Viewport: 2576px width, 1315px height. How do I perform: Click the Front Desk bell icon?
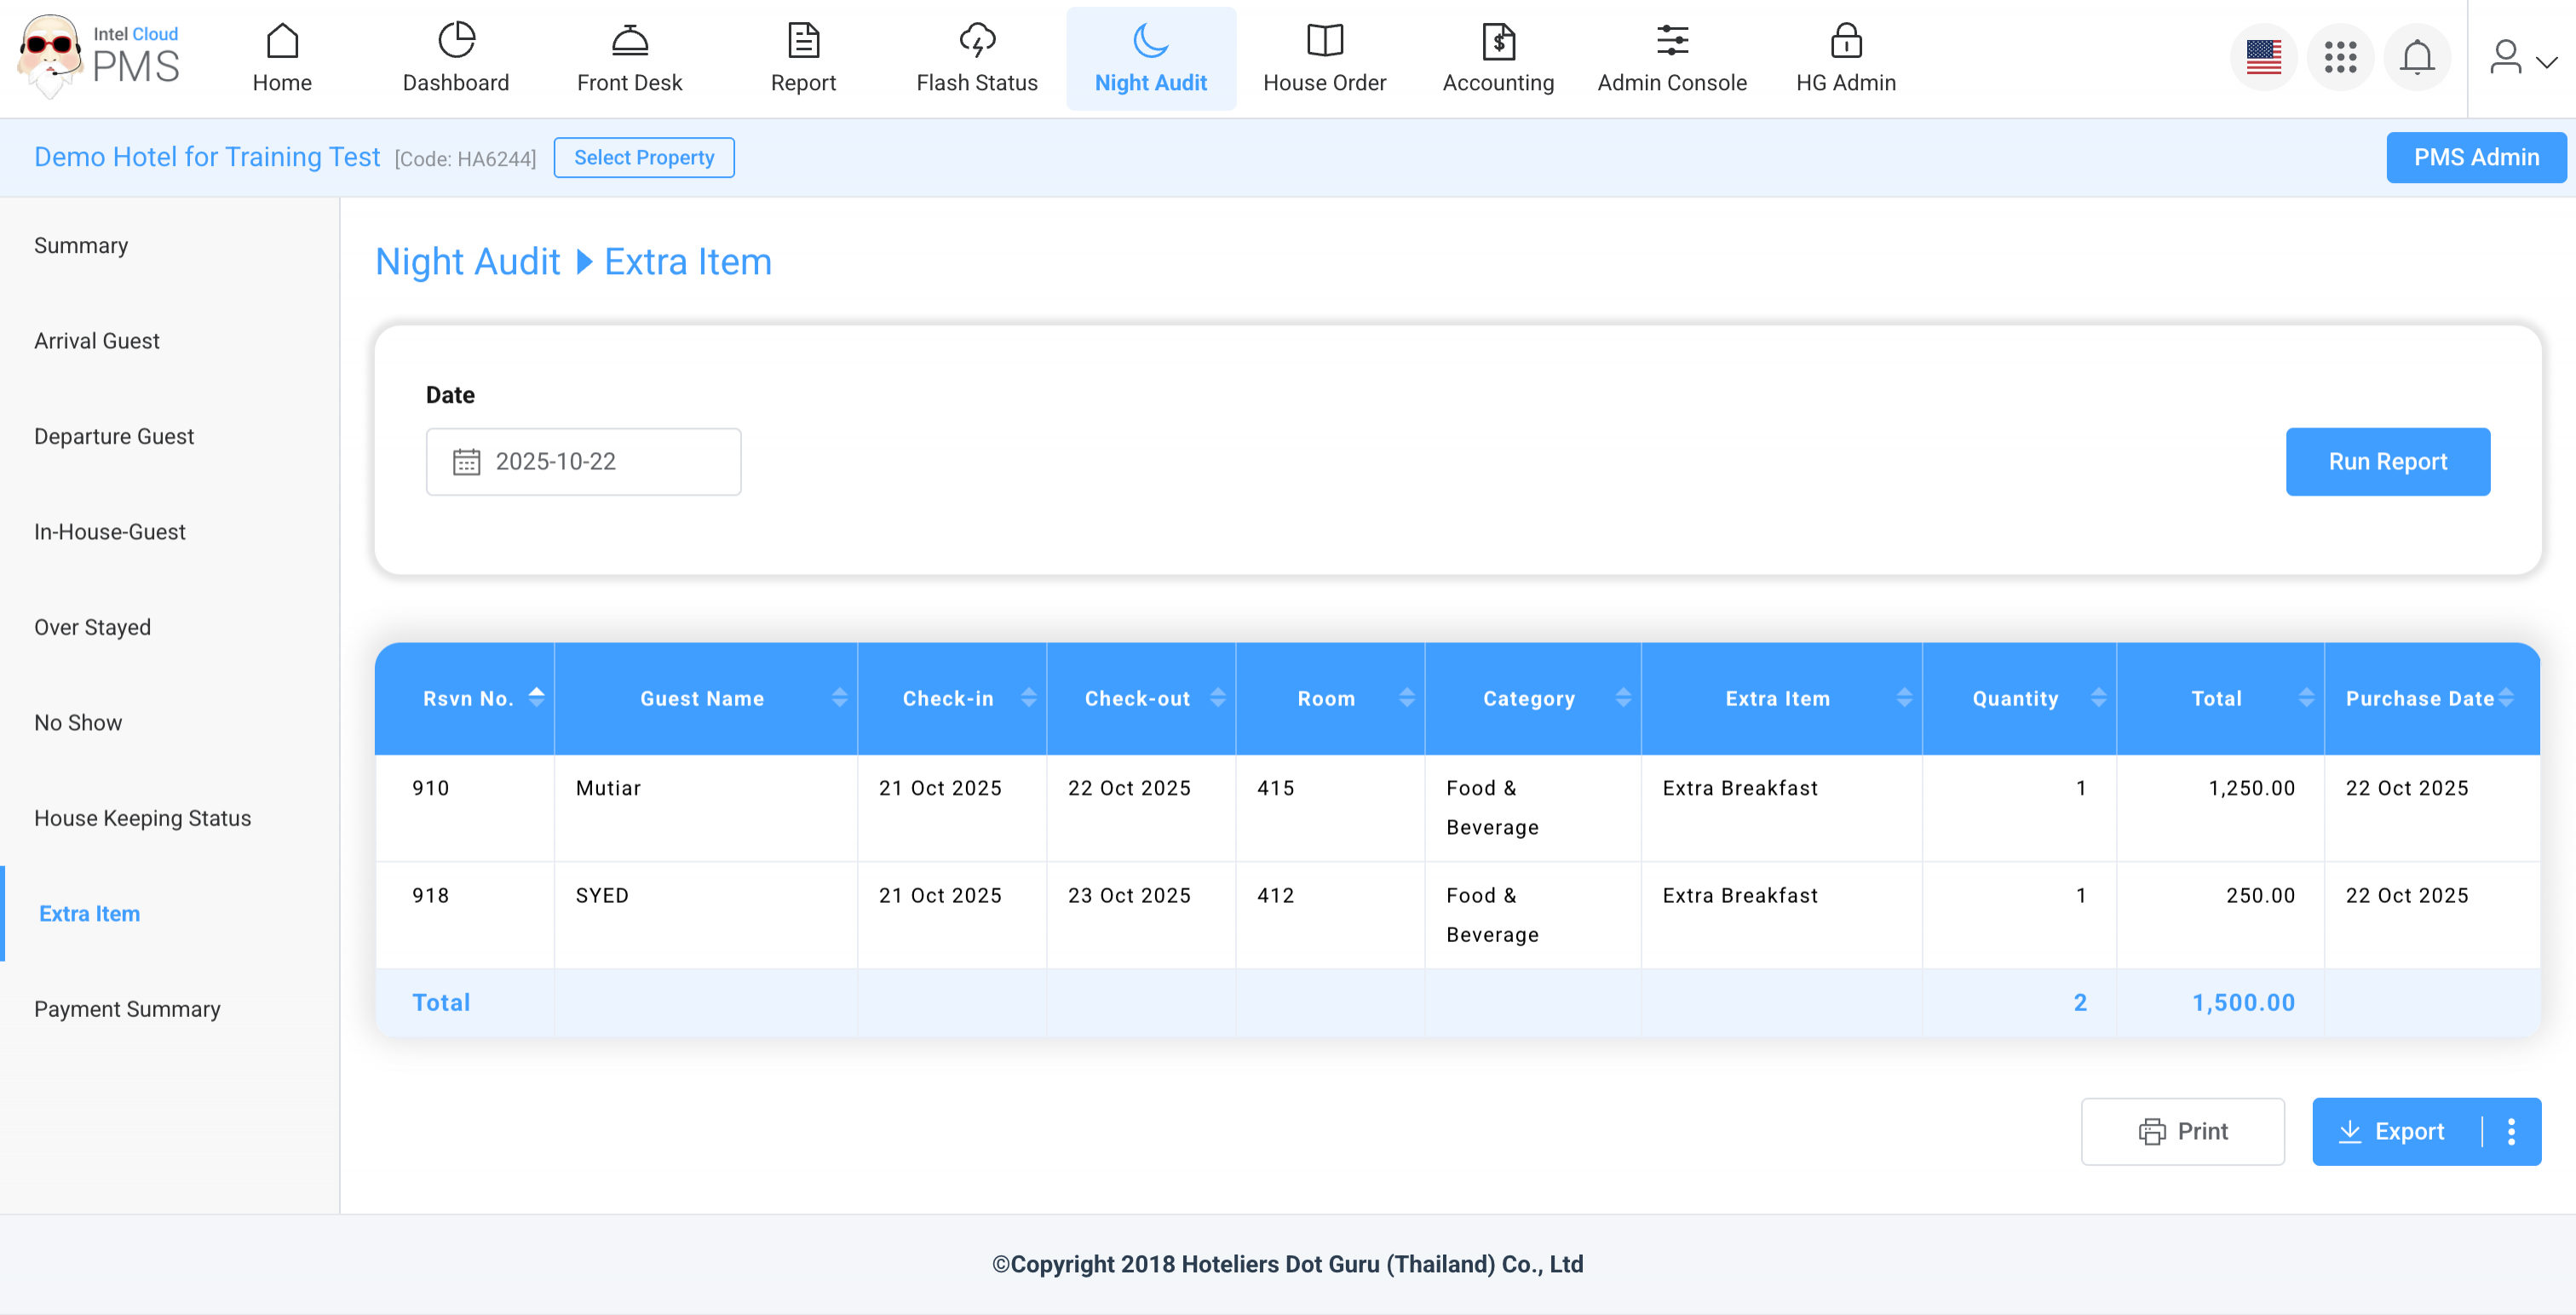pos(629,41)
